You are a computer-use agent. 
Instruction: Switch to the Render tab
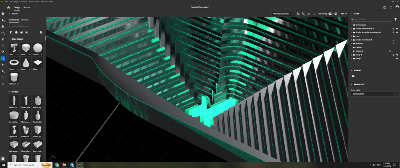[27, 7]
